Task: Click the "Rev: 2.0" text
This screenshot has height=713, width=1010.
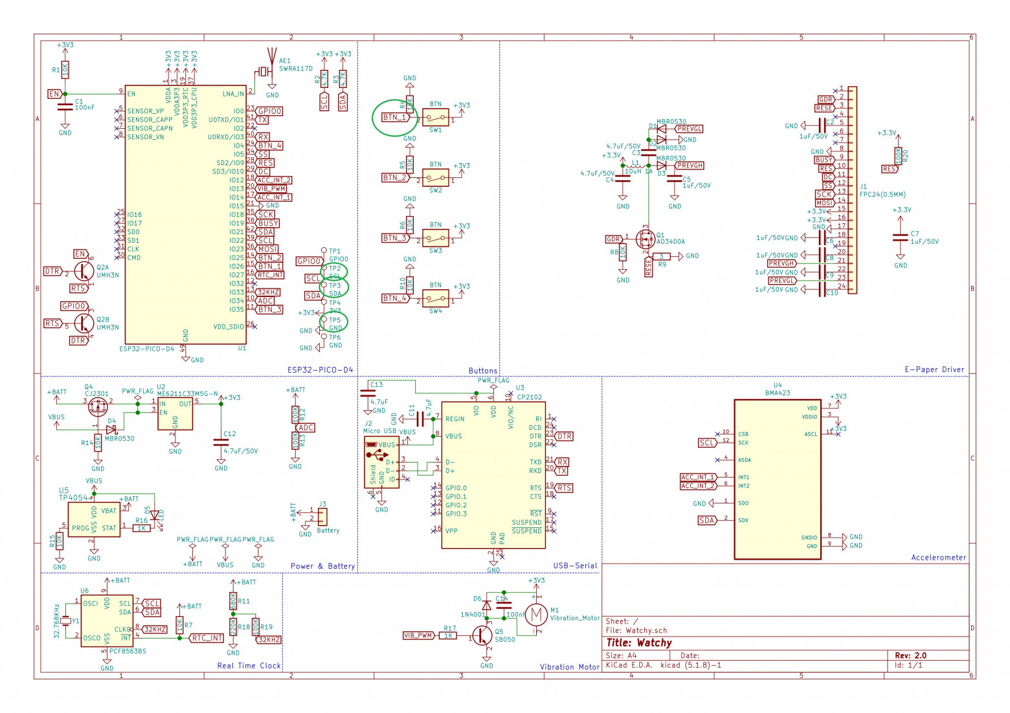Action: point(911,655)
